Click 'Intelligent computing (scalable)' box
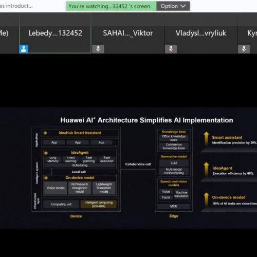Viewport: 257px width, 257px height. pos(99,204)
